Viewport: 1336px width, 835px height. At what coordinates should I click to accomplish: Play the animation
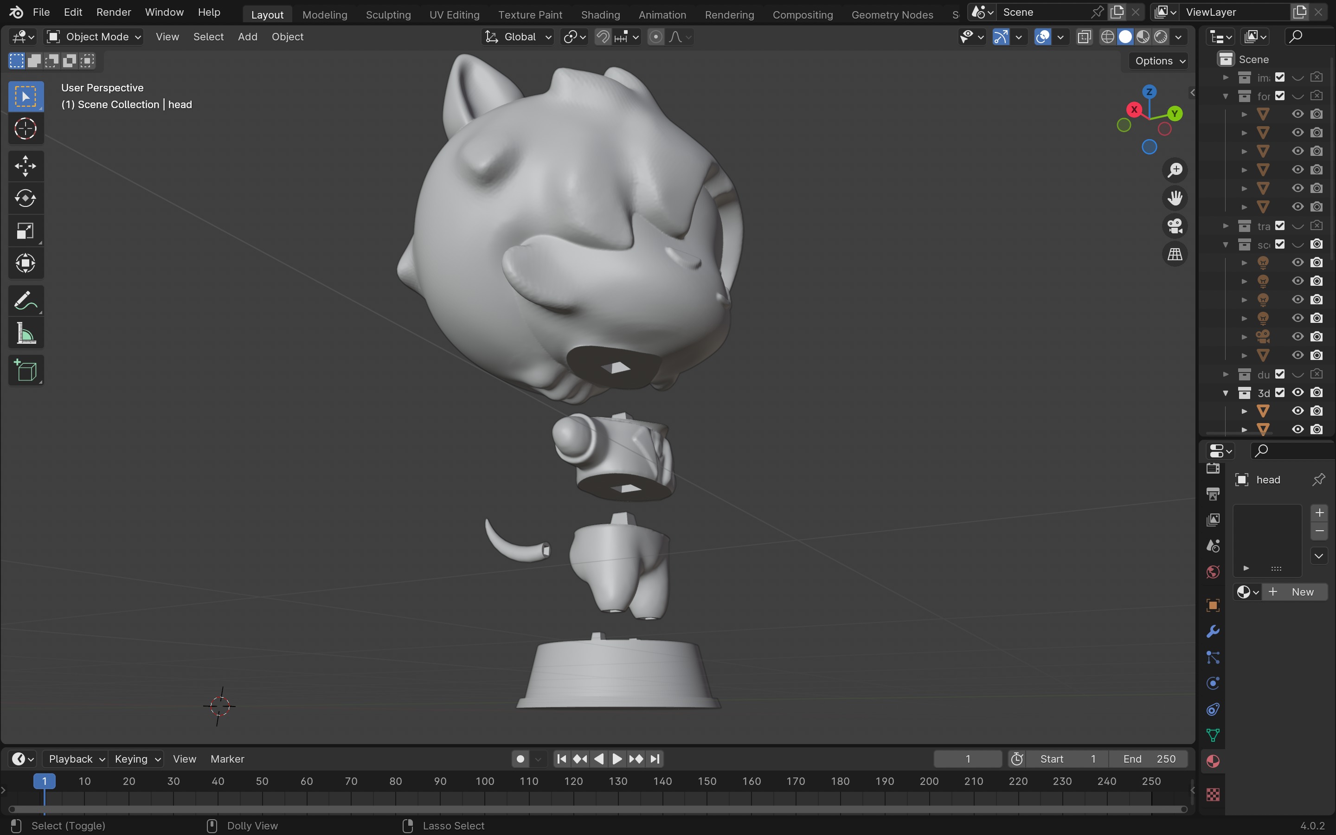click(x=617, y=759)
